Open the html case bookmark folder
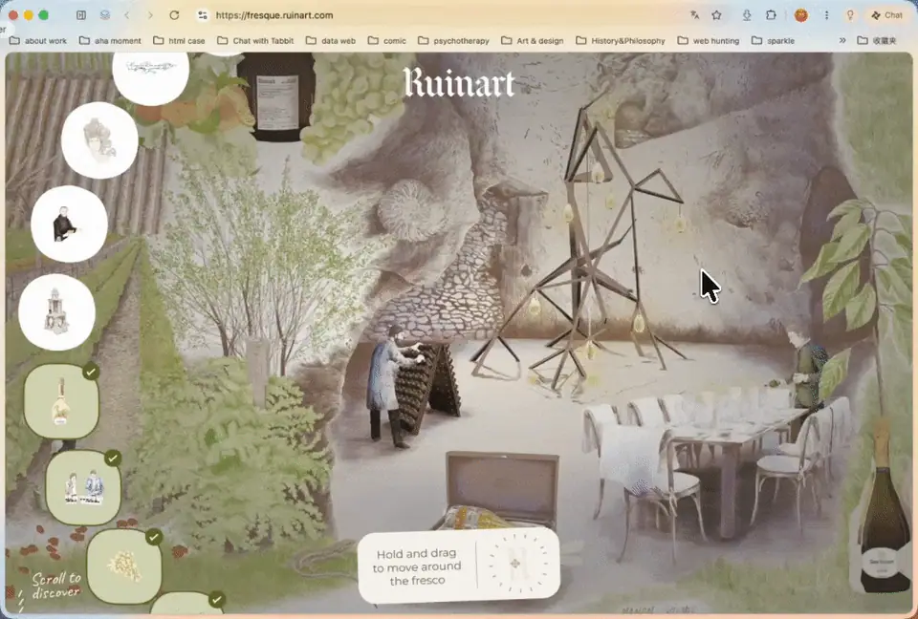The width and height of the screenshot is (918, 619). pyautogui.click(x=179, y=40)
